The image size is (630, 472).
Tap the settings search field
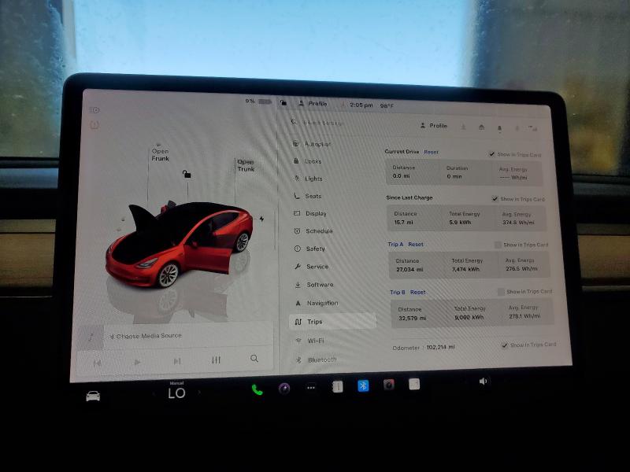point(331,123)
